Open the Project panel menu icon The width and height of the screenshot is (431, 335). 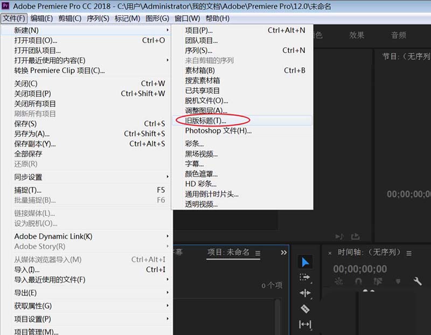258,253
